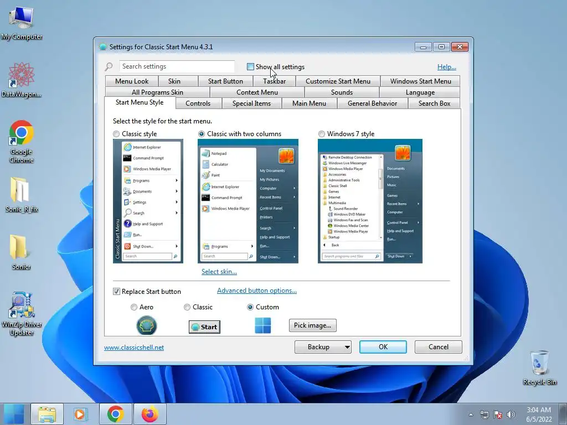Select Start Menu Style tab
The image size is (567, 425).
(140, 102)
